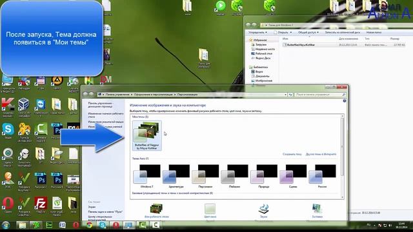Select the Персонажи Aero theme
This screenshot has height=232, width=413.
point(205,176)
